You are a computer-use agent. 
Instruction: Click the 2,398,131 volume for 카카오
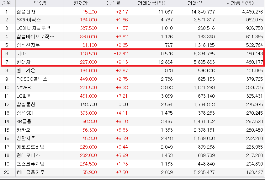click(204, 130)
